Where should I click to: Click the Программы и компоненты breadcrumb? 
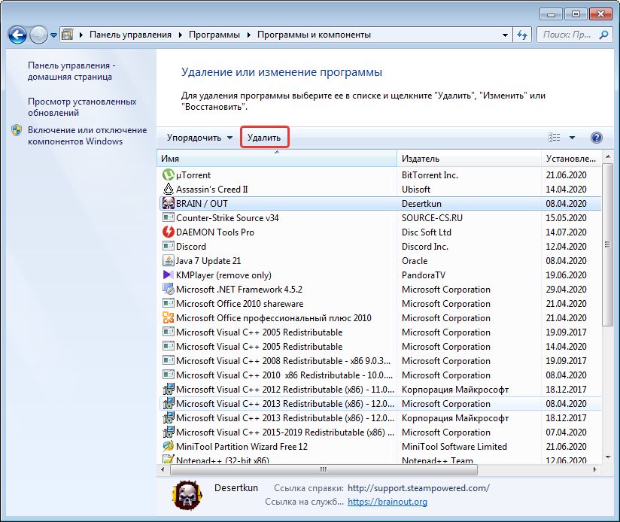314,35
